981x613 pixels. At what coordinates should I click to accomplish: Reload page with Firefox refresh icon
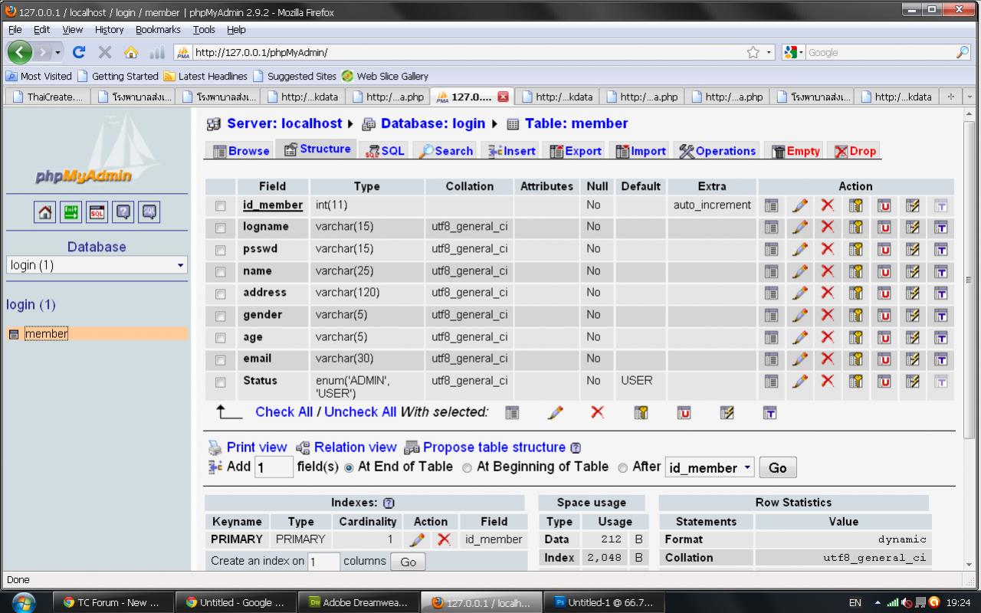[78, 52]
